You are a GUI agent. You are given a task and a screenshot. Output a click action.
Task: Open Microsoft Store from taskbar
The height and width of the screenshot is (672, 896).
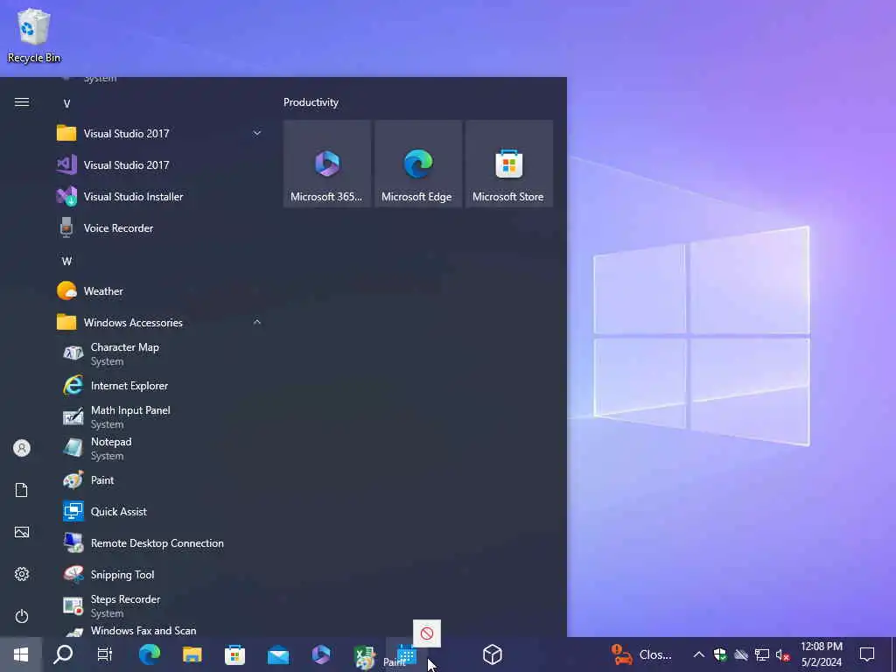point(234,654)
